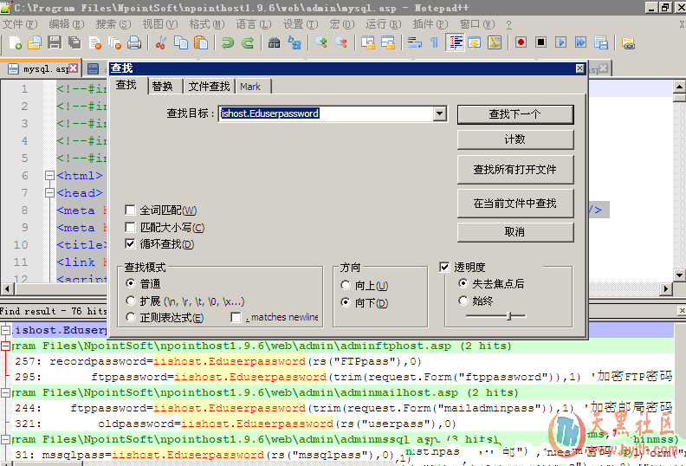Click the 查找下一个 button
Image resolution: width=686 pixels, height=466 pixels.
pos(514,114)
